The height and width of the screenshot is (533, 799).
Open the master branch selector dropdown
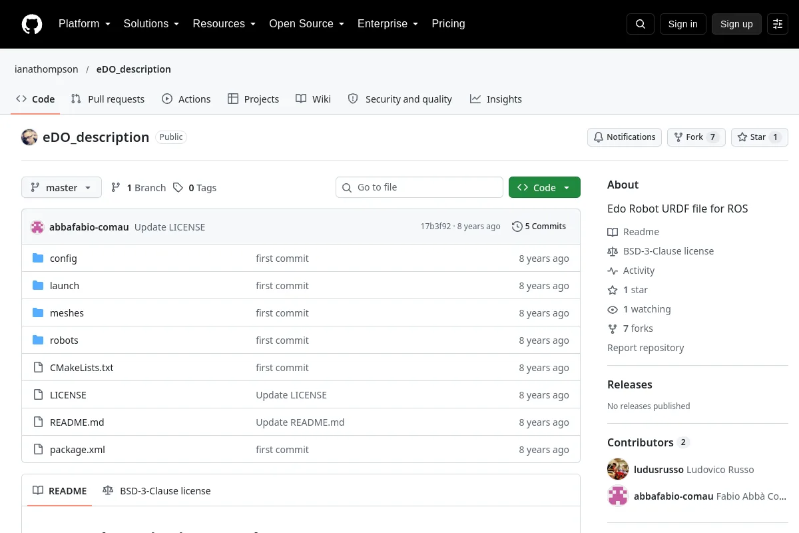[x=61, y=188]
